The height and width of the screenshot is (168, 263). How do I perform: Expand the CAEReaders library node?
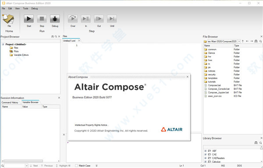tap(205, 158)
